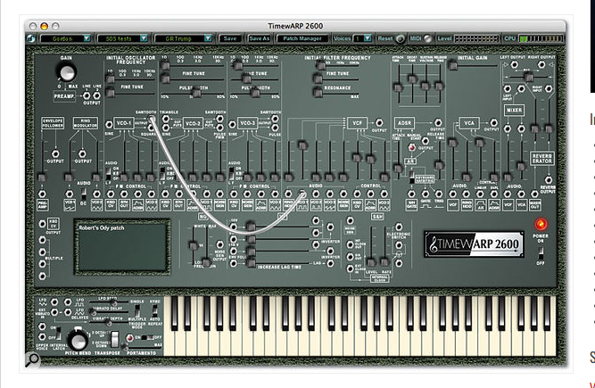Screen dimensions: 595x388
Task: Toggle the VCO-1 Audio/LF switch
Action: pos(108,174)
